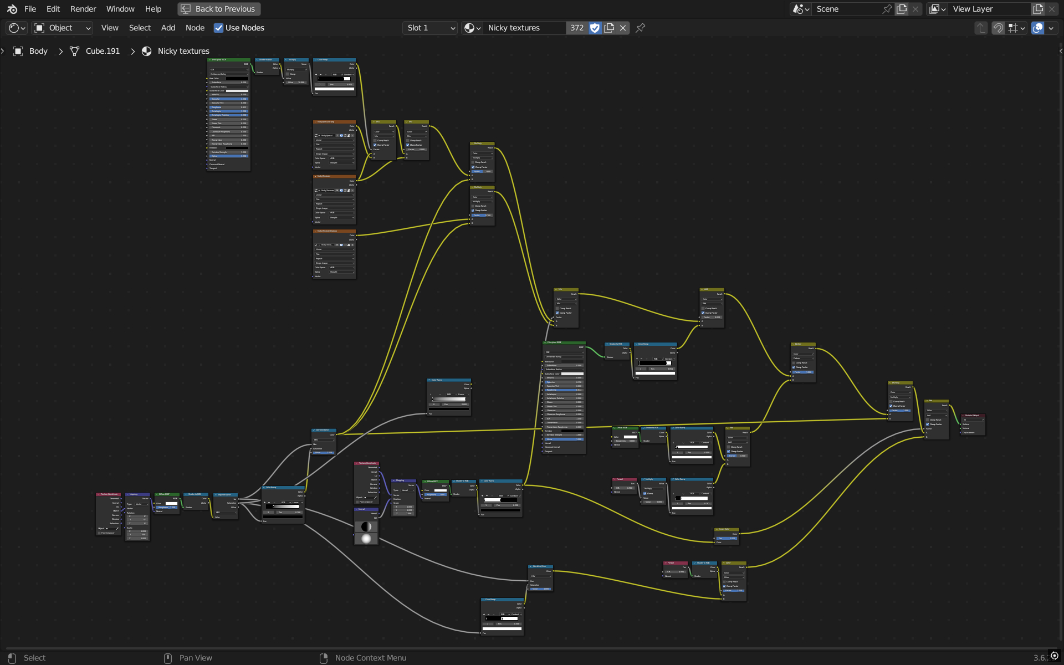Toggle the Use Nodes checkbox
This screenshot has height=665, width=1064.
[x=218, y=28]
